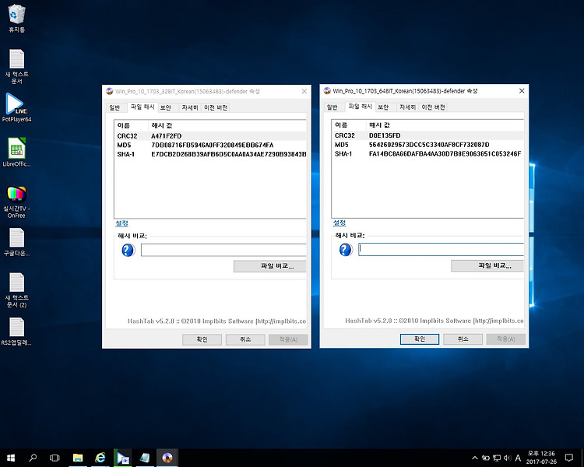Launch Internet Explorer from taskbar
The image size is (584, 467).
click(x=100, y=458)
